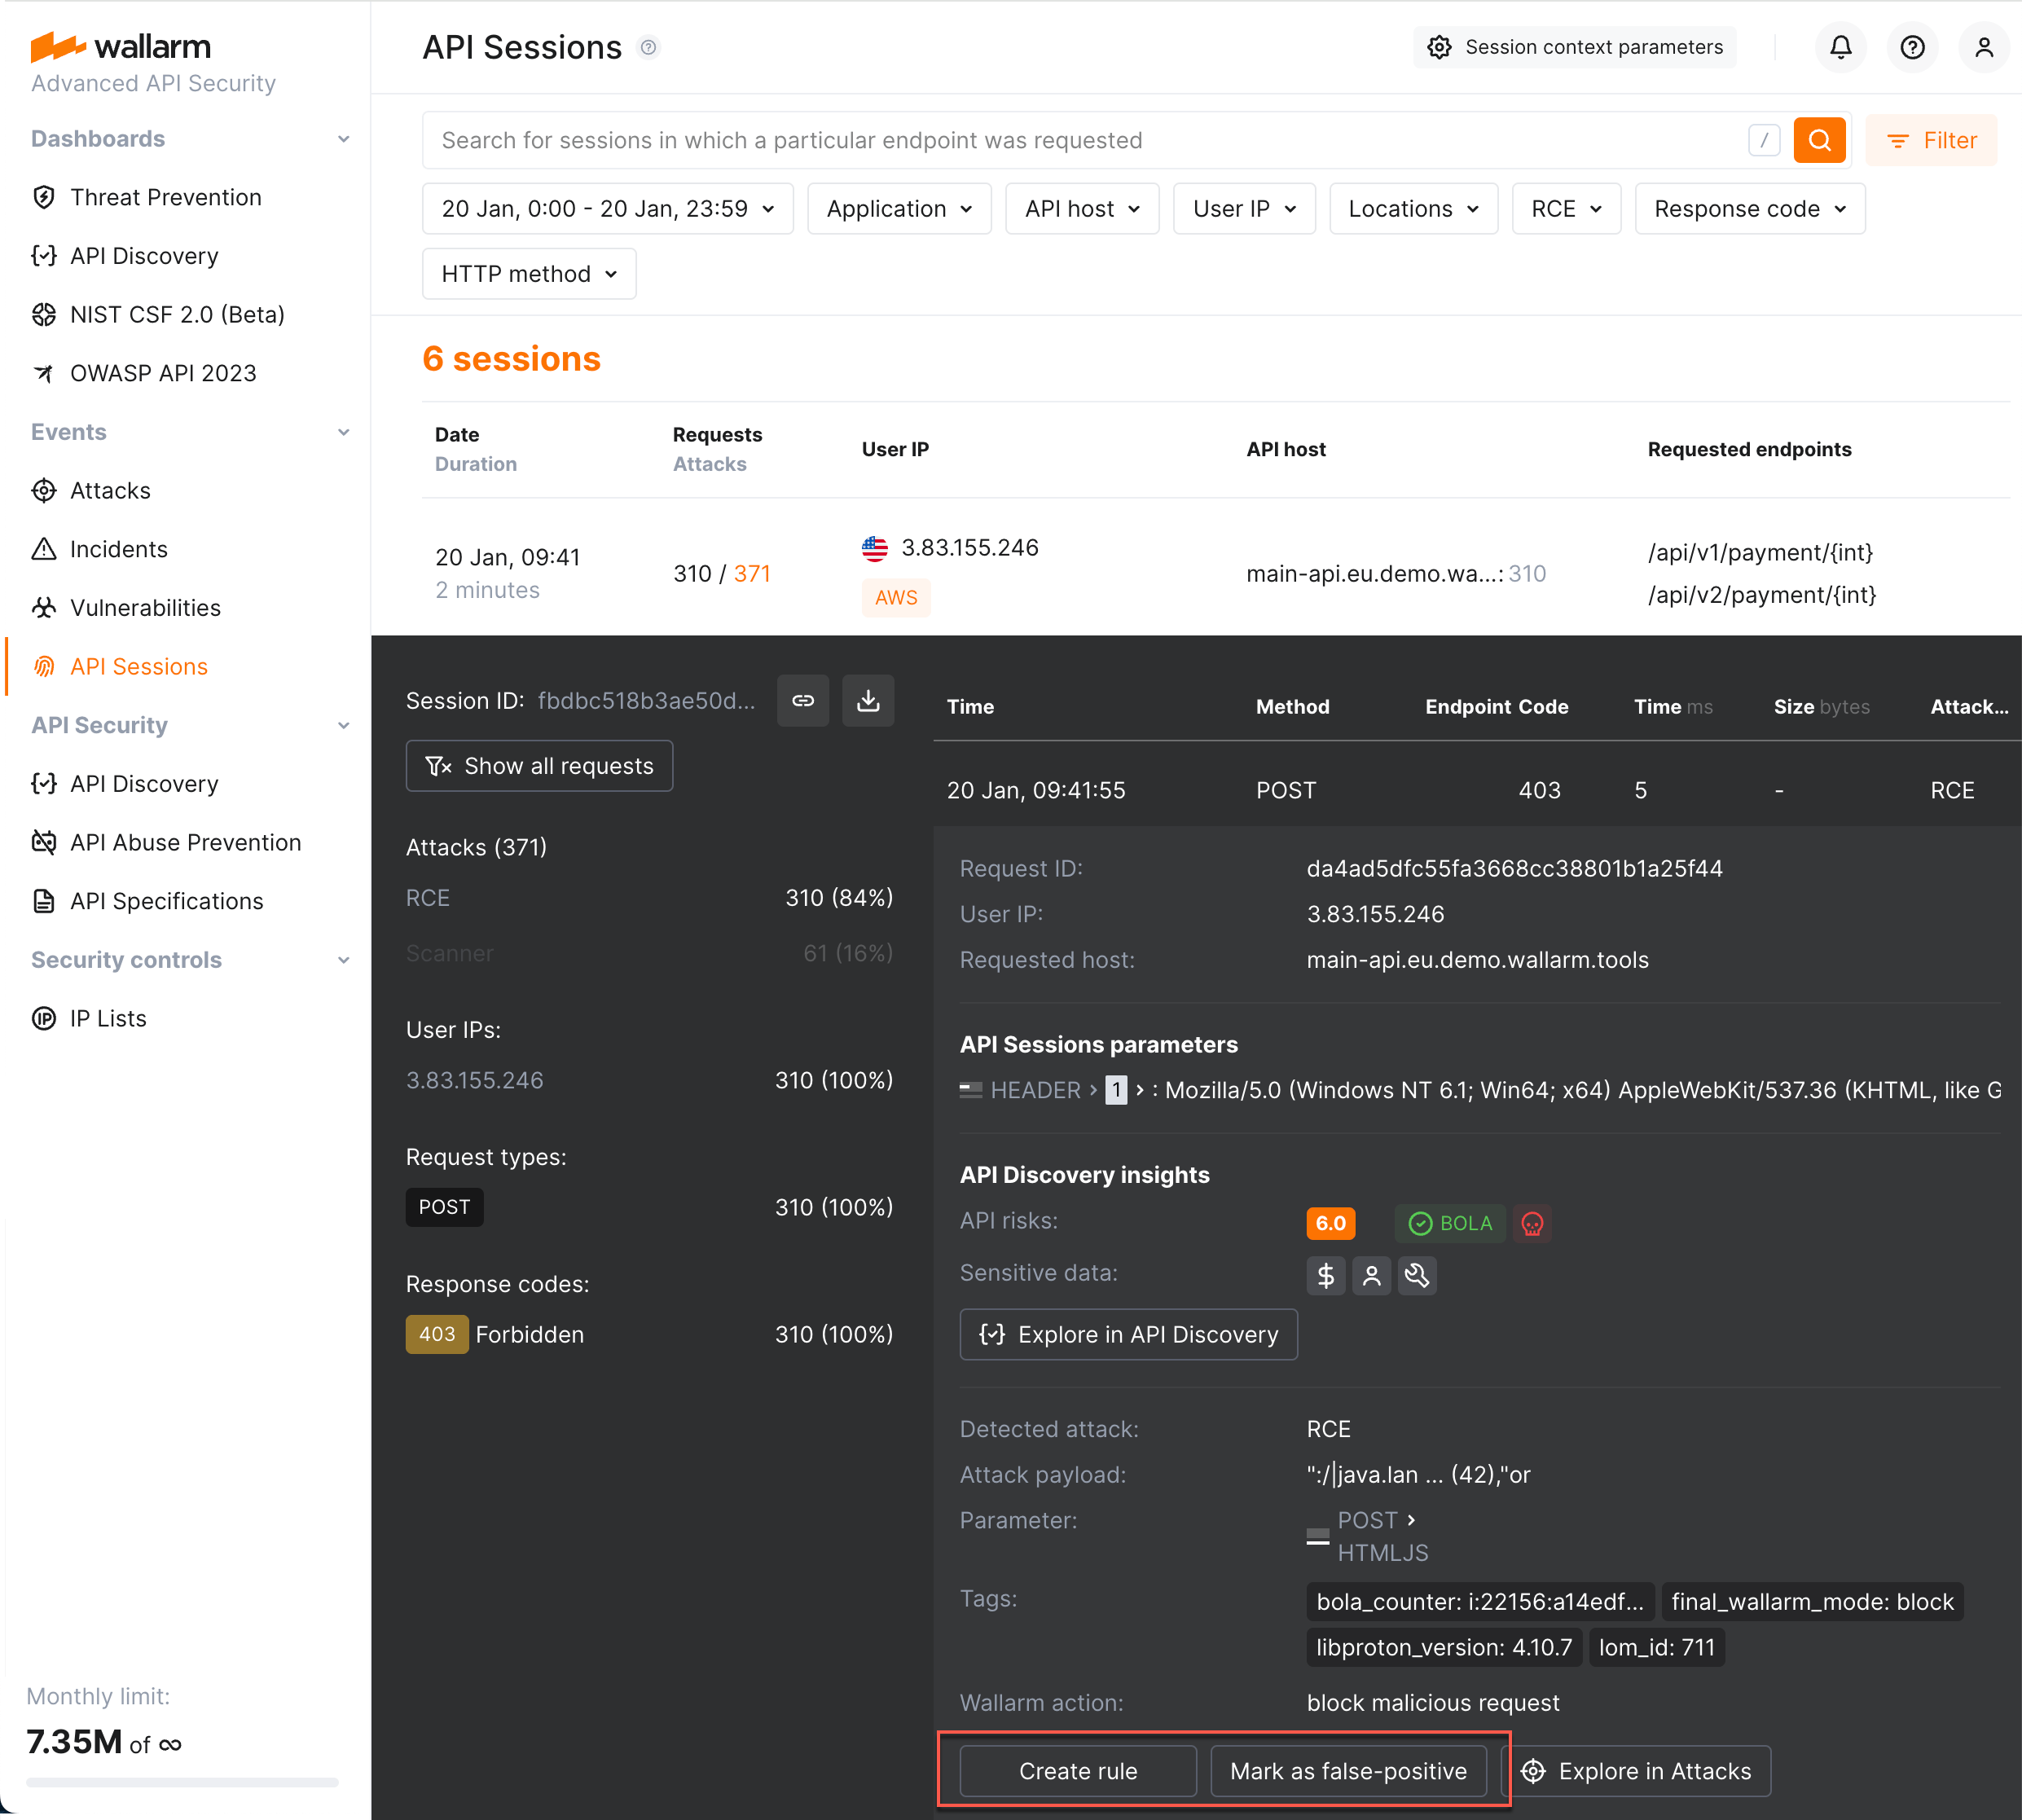The height and width of the screenshot is (1820, 2022).
Task: Select the wrench sensitive data icon
Action: click(1418, 1275)
